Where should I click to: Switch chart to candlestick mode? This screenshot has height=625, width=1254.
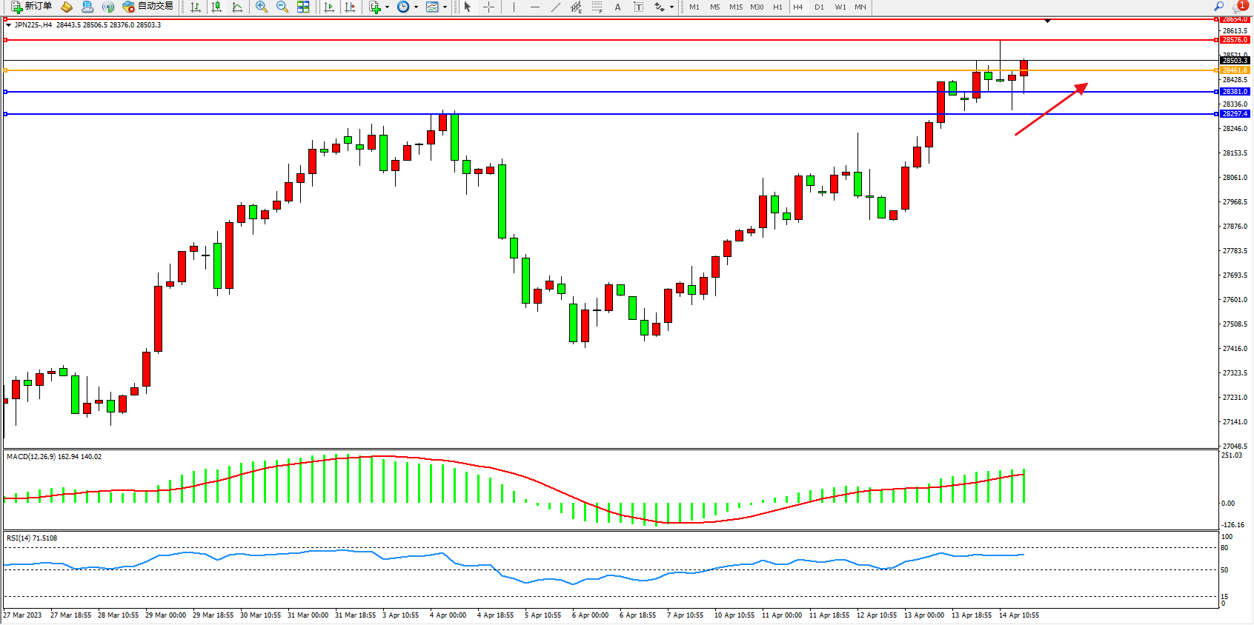[216, 7]
